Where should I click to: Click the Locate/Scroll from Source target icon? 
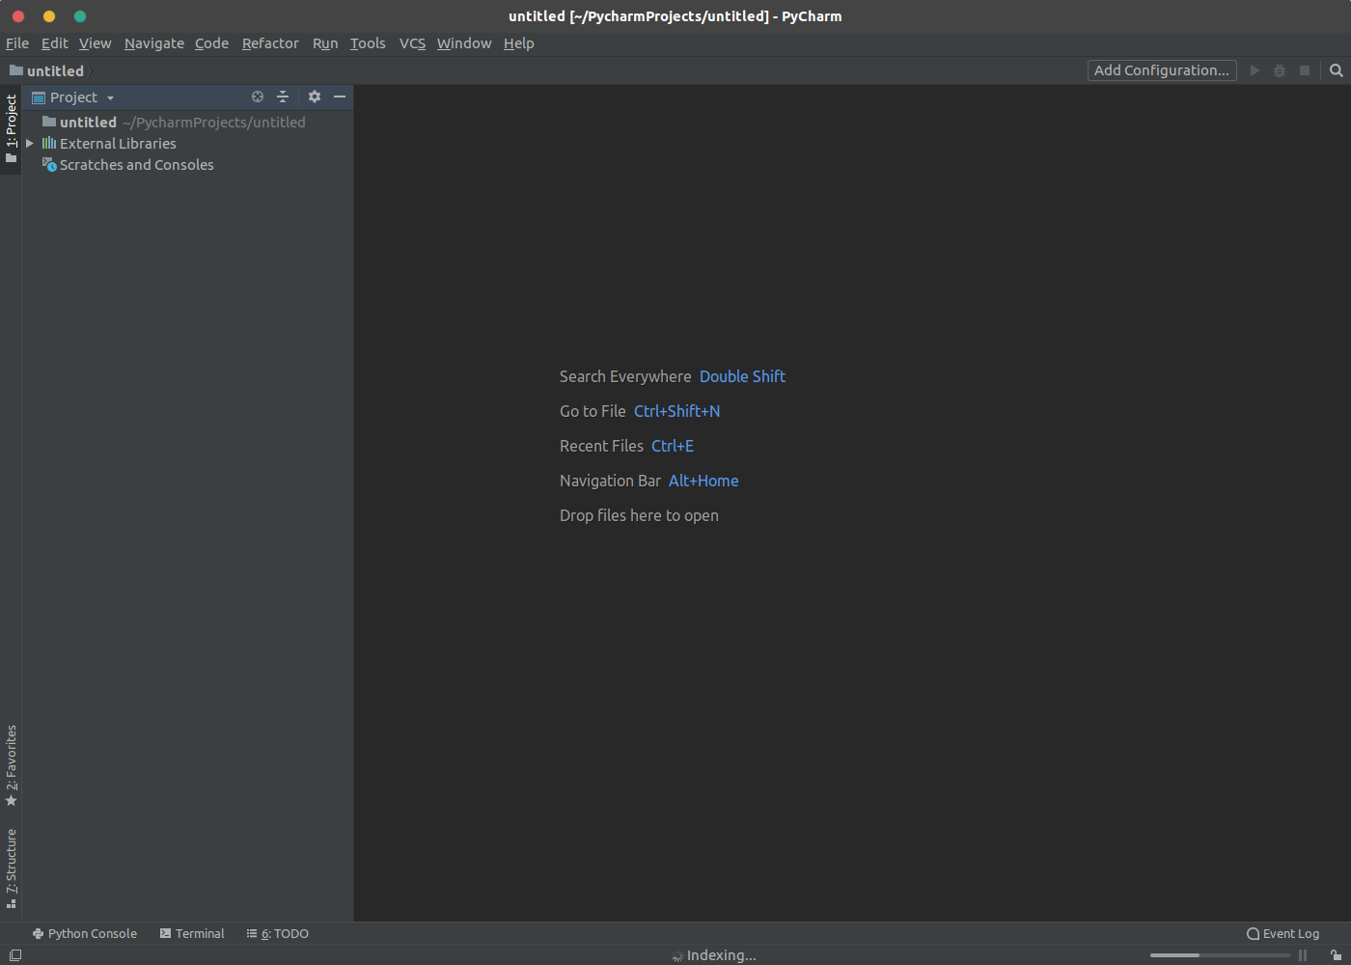[258, 96]
